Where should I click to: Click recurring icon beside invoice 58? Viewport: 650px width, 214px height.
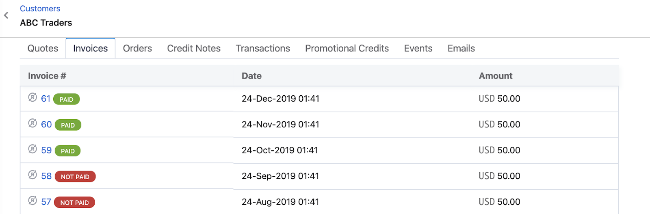pyautogui.click(x=32, y=175)
